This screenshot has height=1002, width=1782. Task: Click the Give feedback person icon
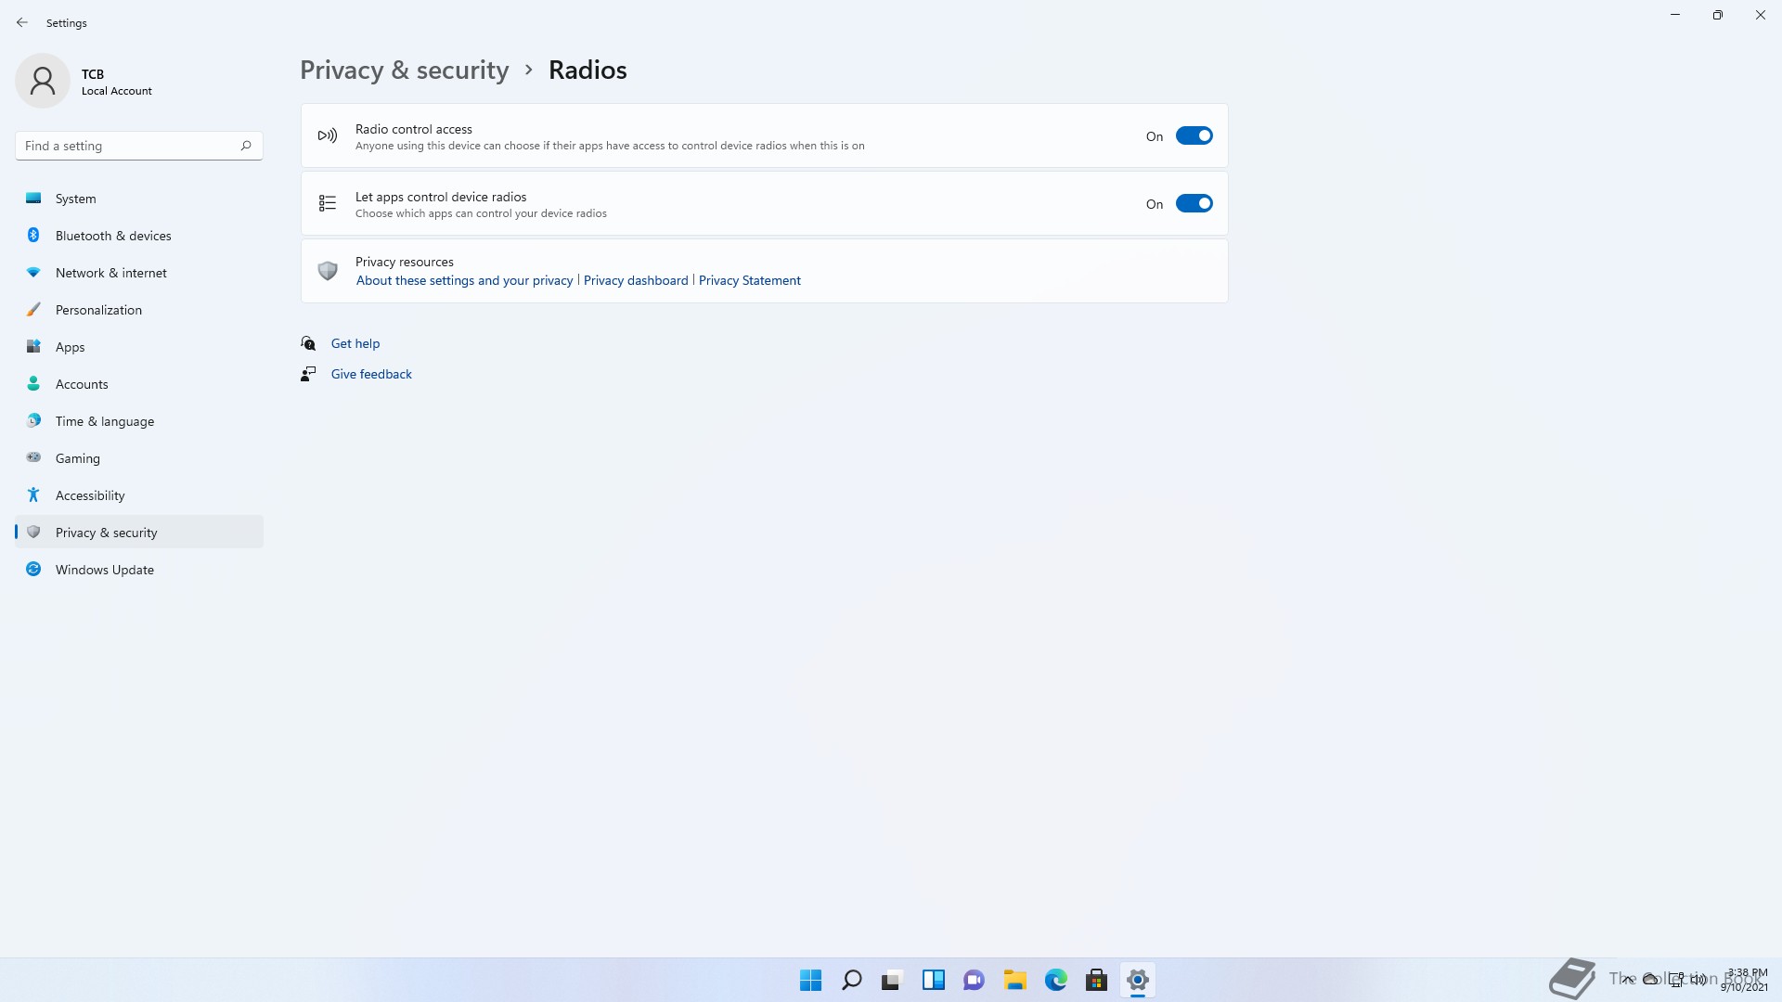308,374
